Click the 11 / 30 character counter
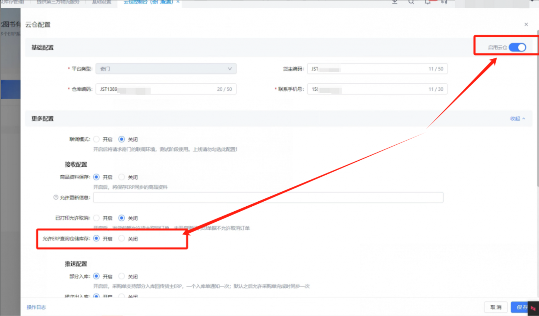 [x=436, y=89]
